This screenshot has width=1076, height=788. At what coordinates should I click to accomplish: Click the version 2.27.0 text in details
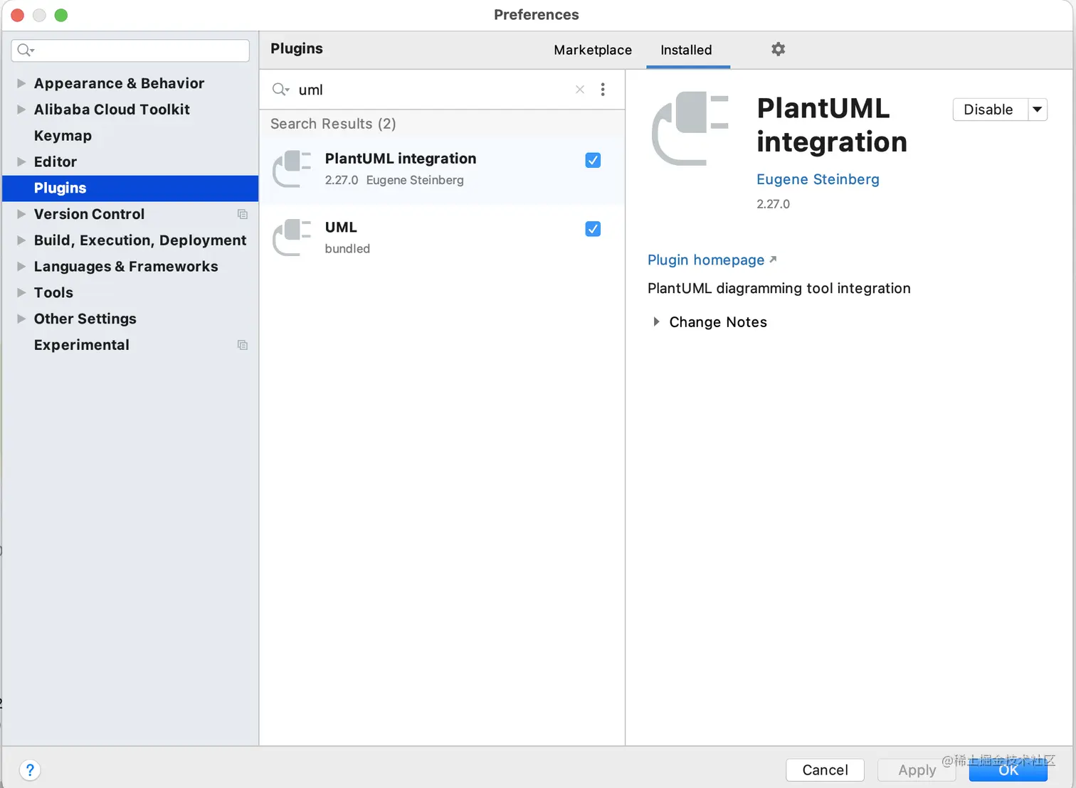pos(773,204)
